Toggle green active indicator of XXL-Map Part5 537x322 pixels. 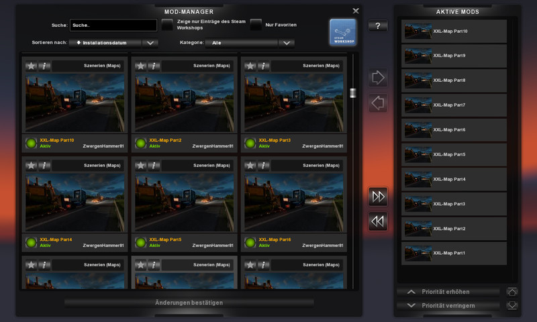(141, 243)
